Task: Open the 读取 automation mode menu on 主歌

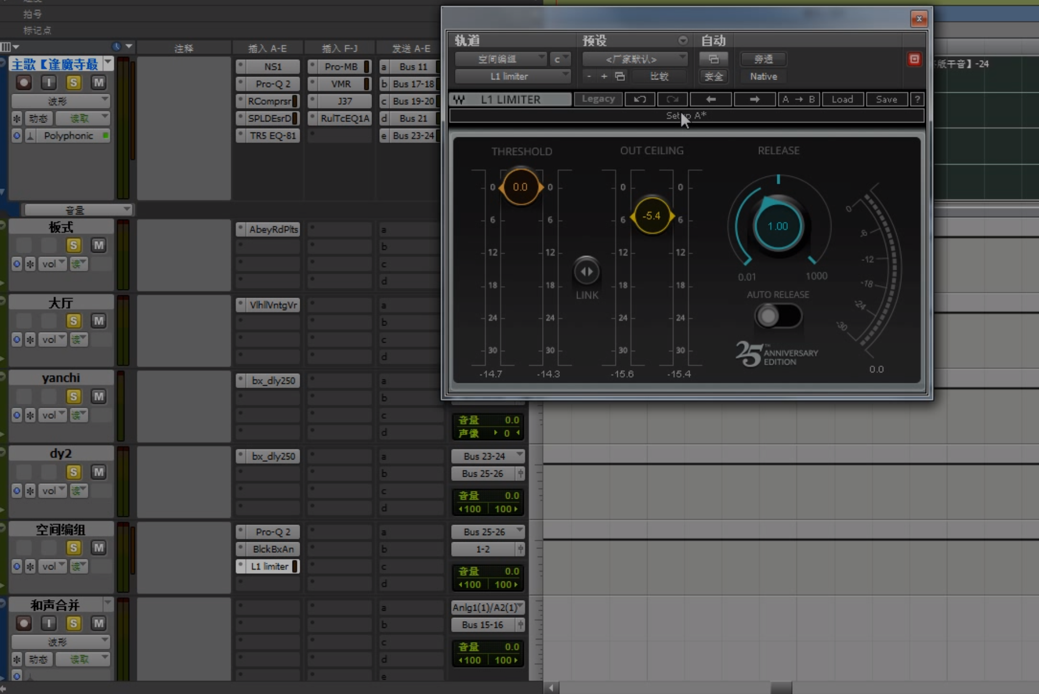Action: (82, 118)
